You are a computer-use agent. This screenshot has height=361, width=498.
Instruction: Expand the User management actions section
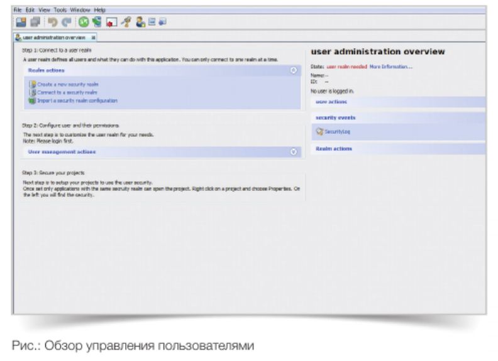[x=293, y=151]
